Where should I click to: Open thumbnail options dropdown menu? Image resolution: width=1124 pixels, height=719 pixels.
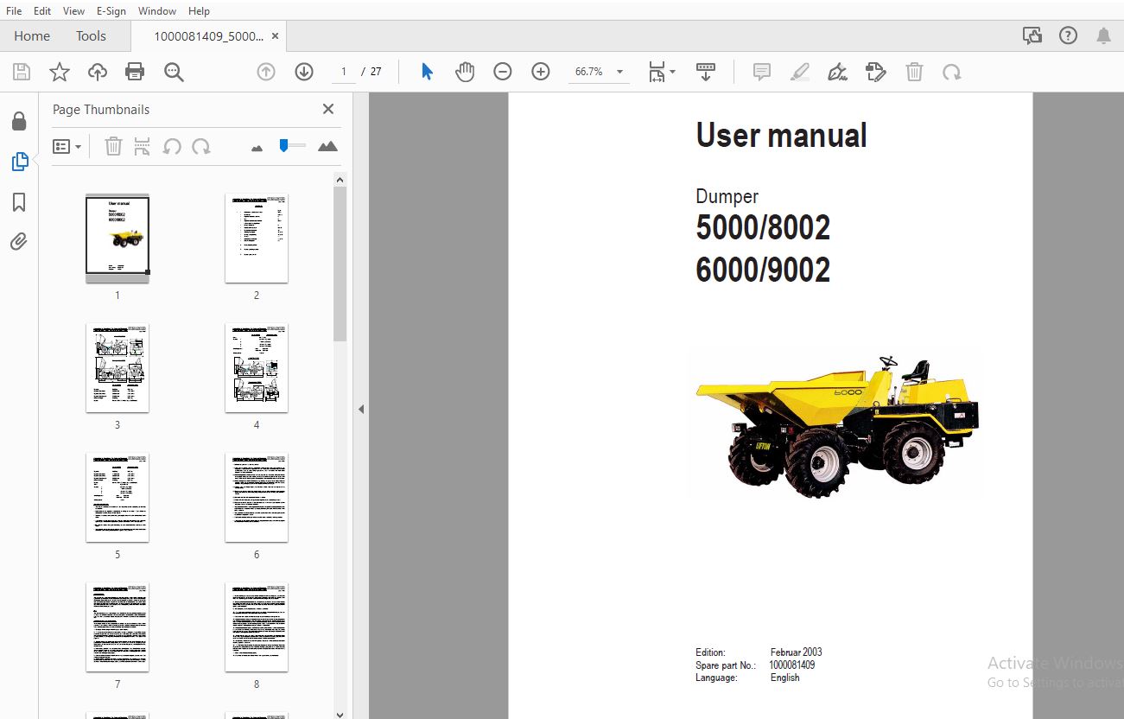(x=67, y=147)
